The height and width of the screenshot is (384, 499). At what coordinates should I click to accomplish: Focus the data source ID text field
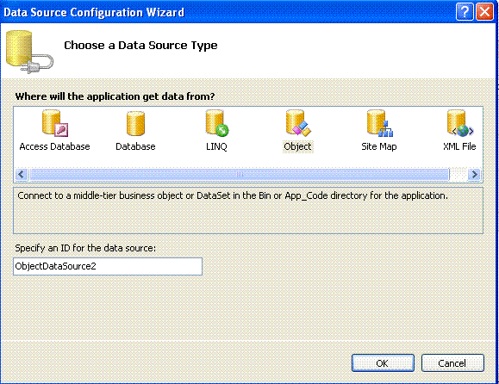tap(108, 266)
